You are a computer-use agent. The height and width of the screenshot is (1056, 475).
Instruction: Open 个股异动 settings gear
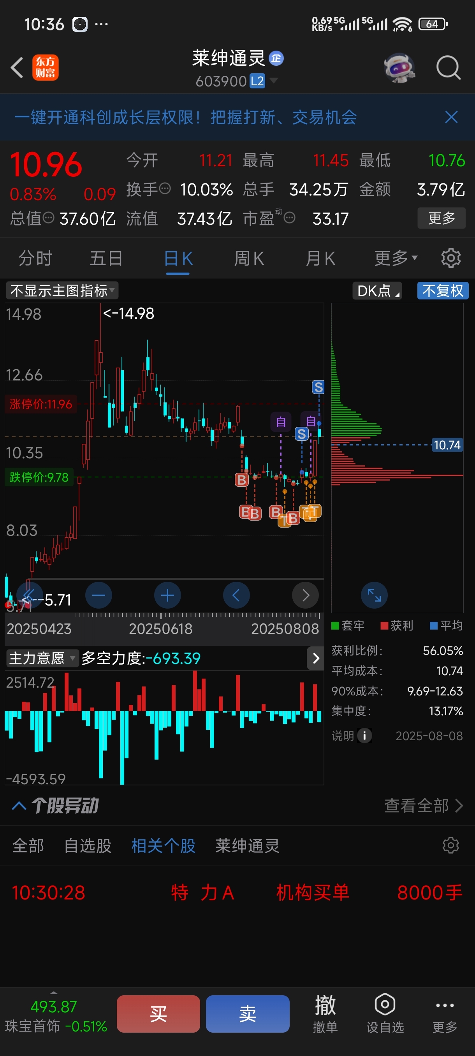450,846
